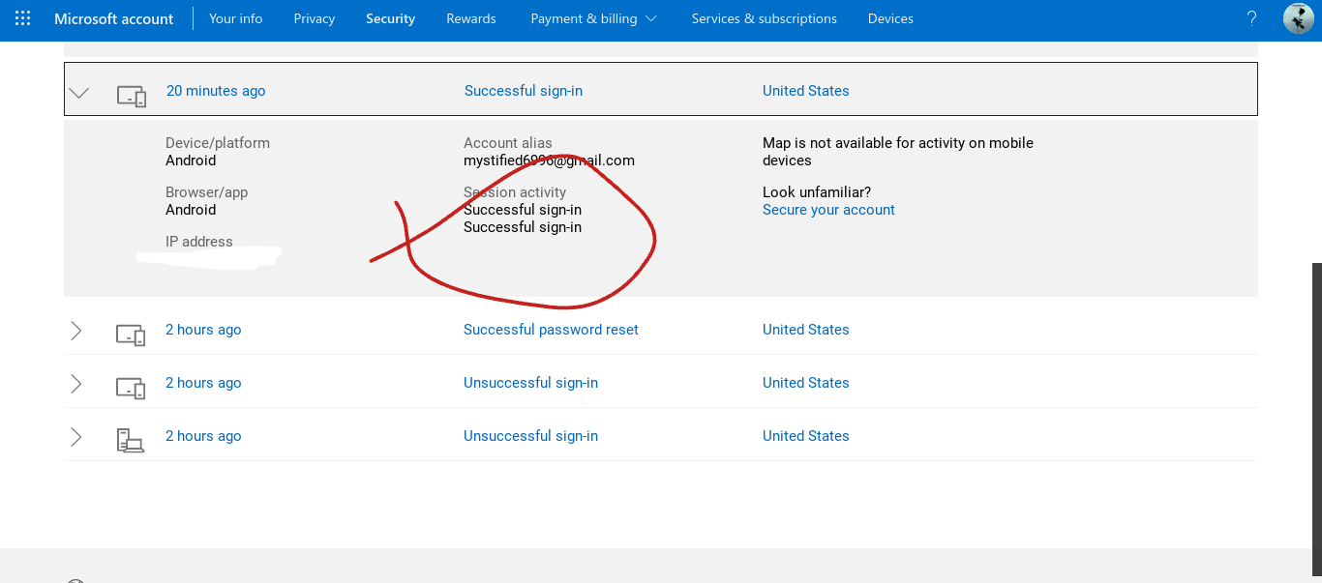Click the device icon for 20 minutes ago entry
Image resolution: width=1322 pixels, height=583 pixels.
point(132,96)
